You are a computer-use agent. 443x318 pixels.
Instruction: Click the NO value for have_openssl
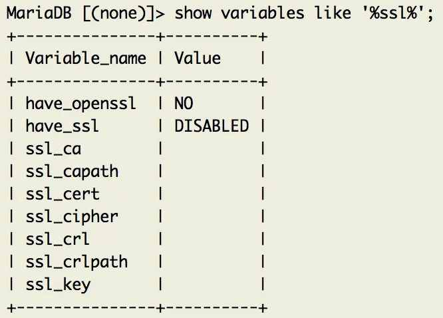(x=184, y=104)
